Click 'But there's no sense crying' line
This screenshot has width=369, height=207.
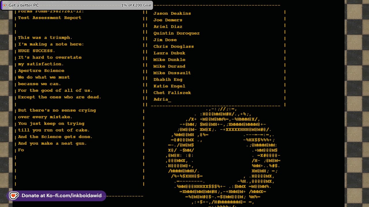tap(57, 110)
